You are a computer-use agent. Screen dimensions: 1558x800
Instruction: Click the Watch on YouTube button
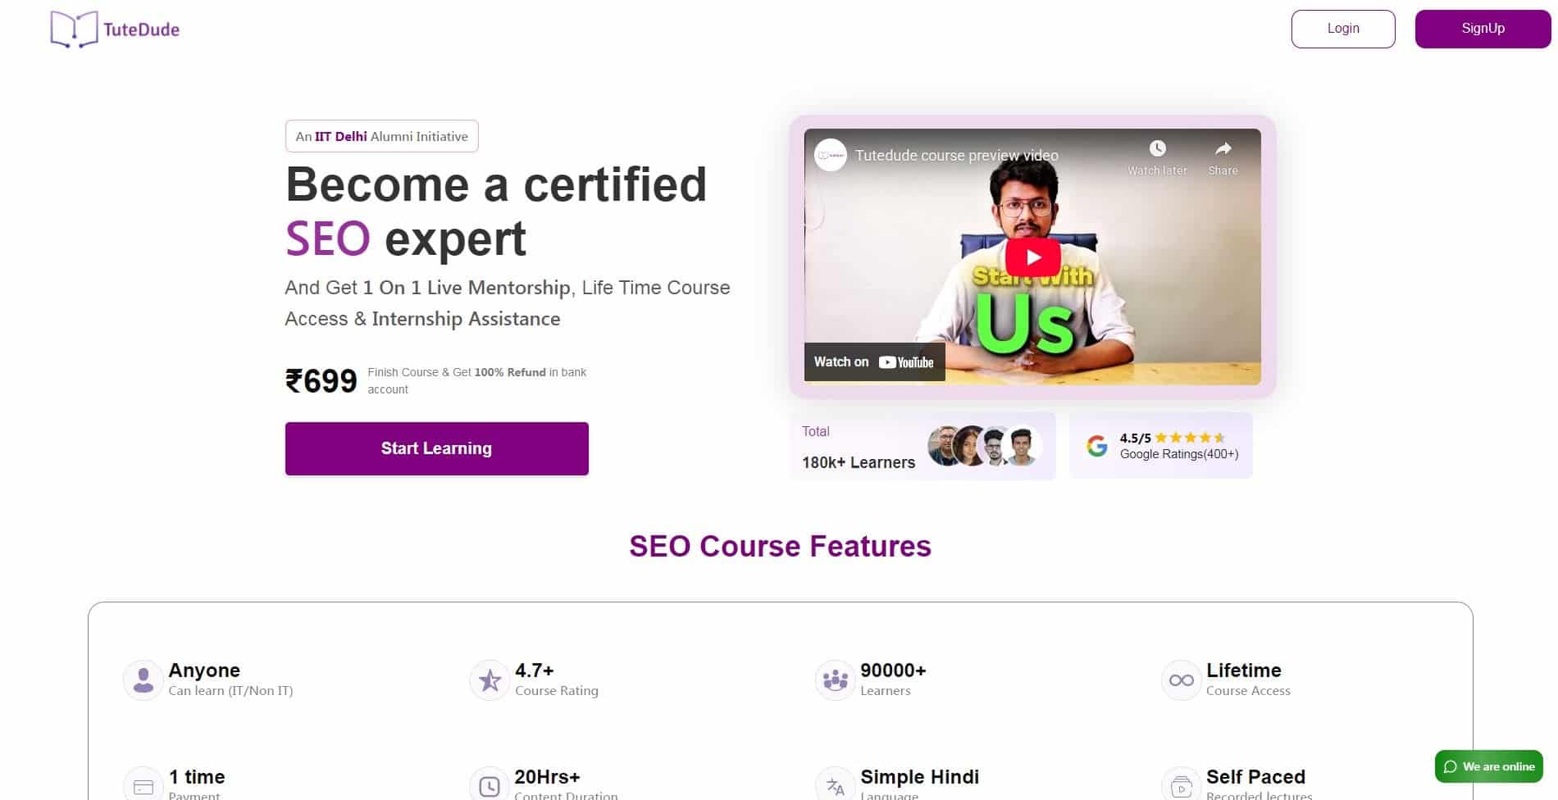874,361
